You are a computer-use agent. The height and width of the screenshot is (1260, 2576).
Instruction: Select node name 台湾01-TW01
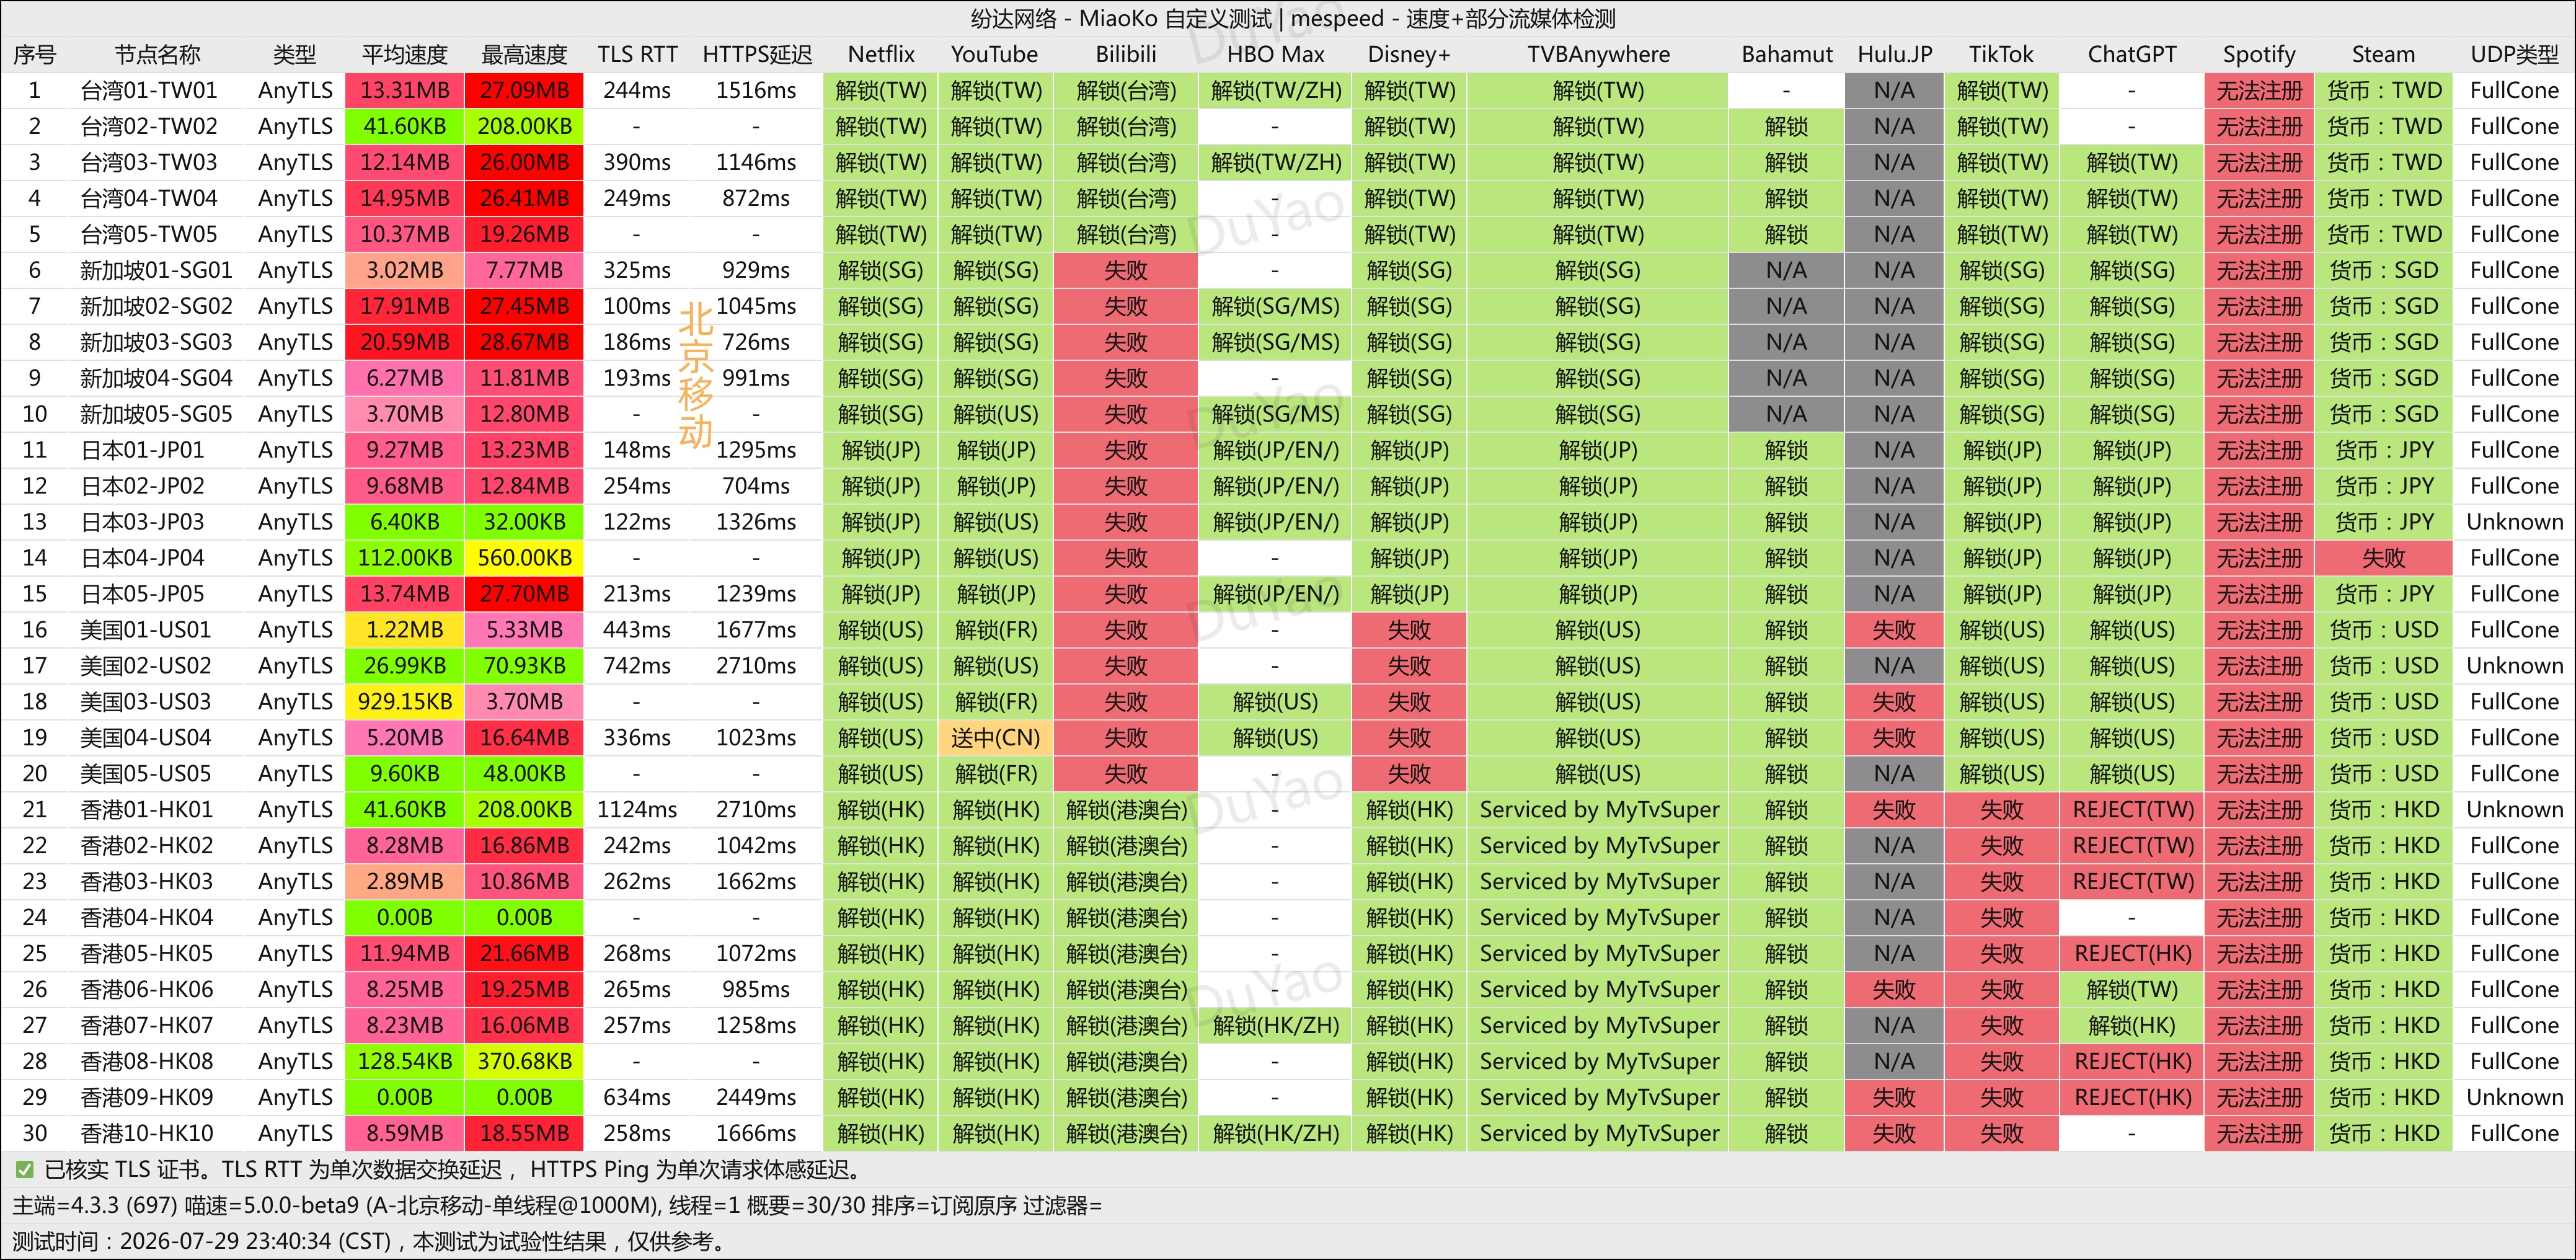pyautogui.click(x=149, y=90)
